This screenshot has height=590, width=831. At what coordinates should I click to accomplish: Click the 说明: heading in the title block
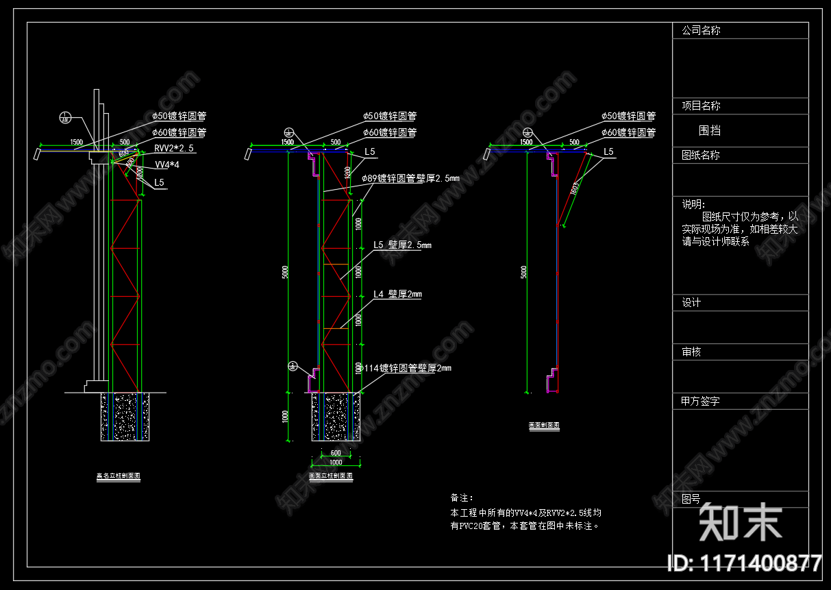(693, 204)
